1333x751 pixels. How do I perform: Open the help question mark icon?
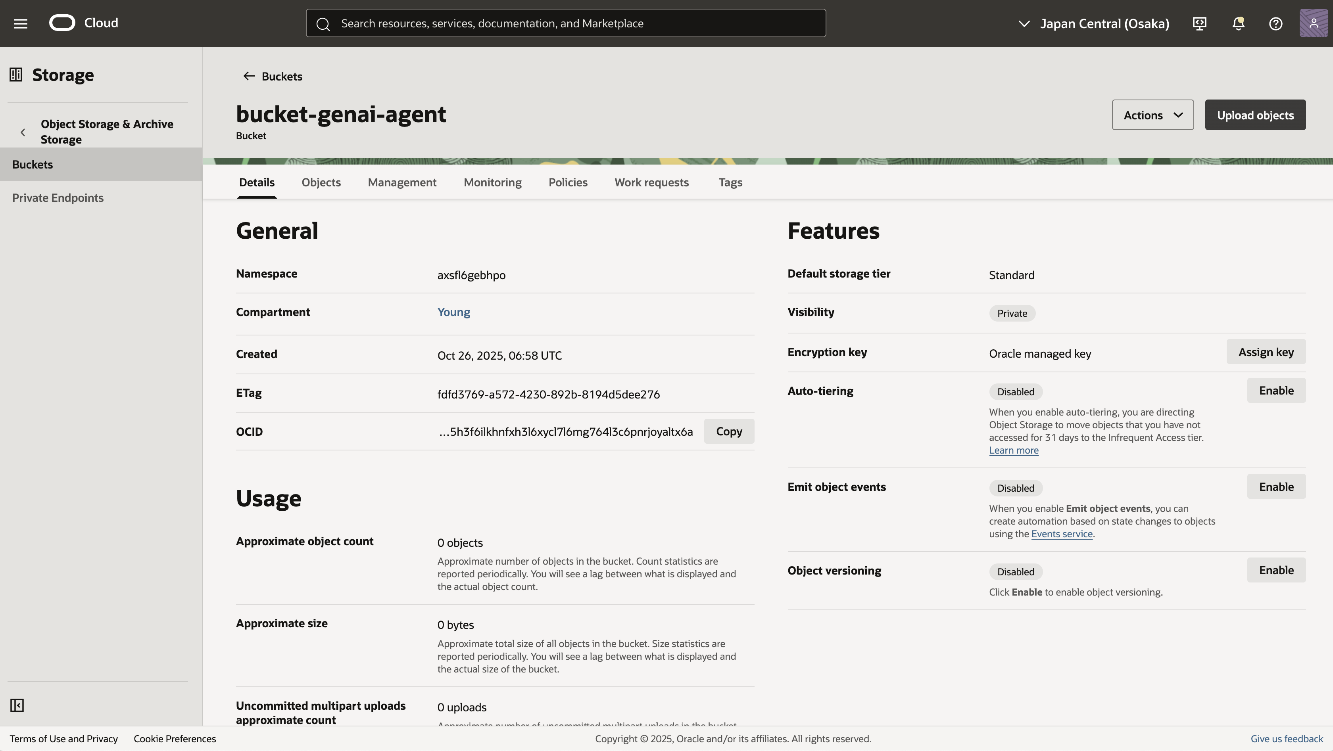click(1275, 23)
